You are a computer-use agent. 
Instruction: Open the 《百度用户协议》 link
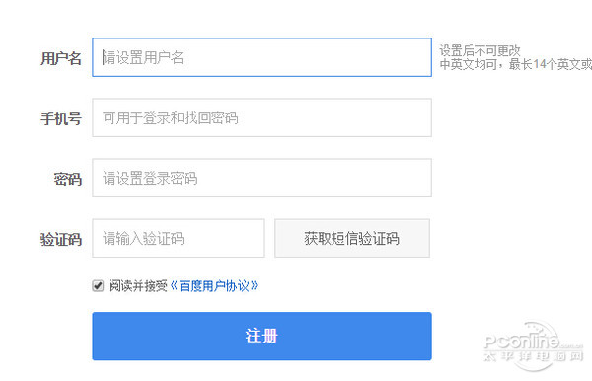coord(214,286)
